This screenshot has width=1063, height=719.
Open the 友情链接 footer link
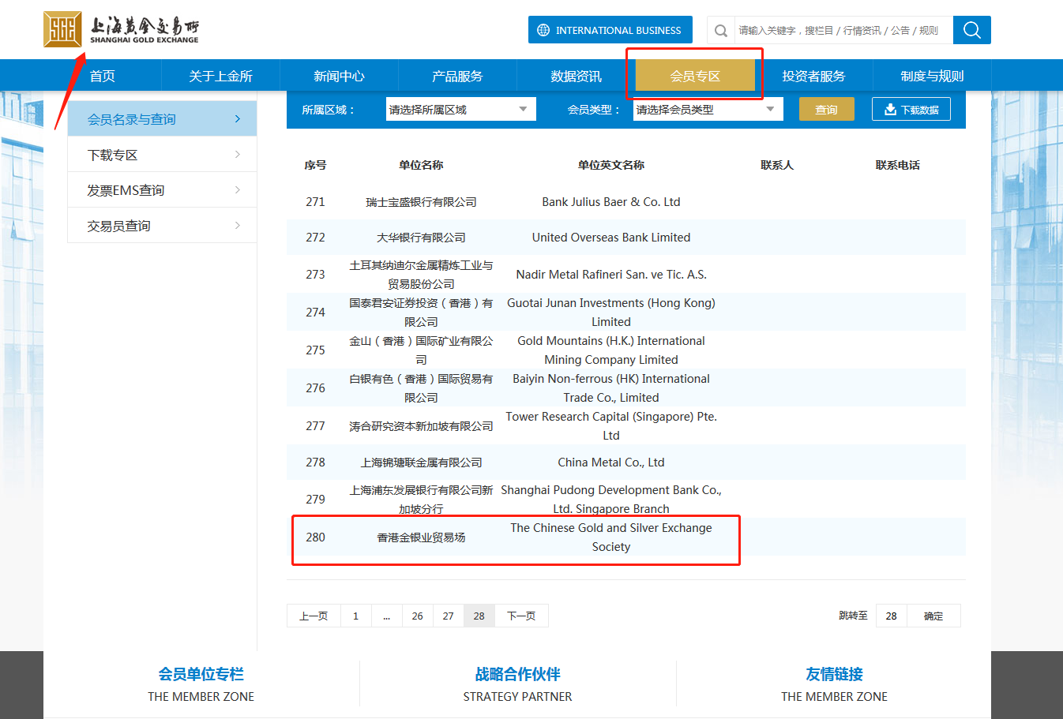tap(834, 674)
